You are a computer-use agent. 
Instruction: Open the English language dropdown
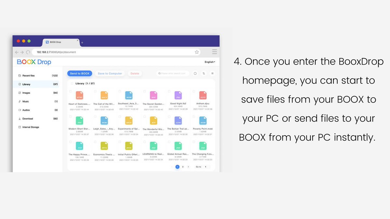click(210, 62)
